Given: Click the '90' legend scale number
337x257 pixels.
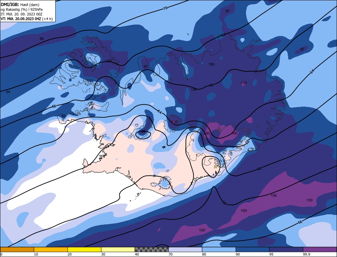Looking at the screenshot, I should coord(238,254).
